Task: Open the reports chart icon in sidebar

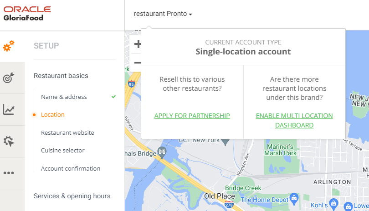Action: point(9,109)
